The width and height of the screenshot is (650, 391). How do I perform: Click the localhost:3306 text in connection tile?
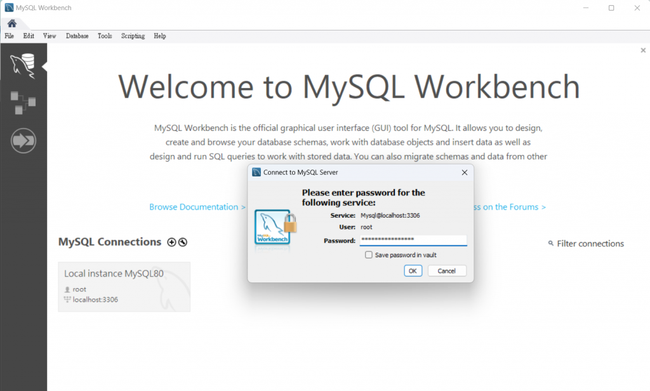coord(95,300)
